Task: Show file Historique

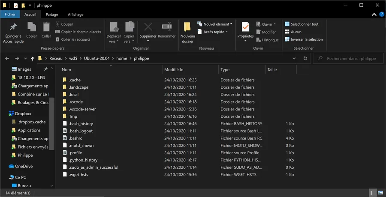Action: 267,40
